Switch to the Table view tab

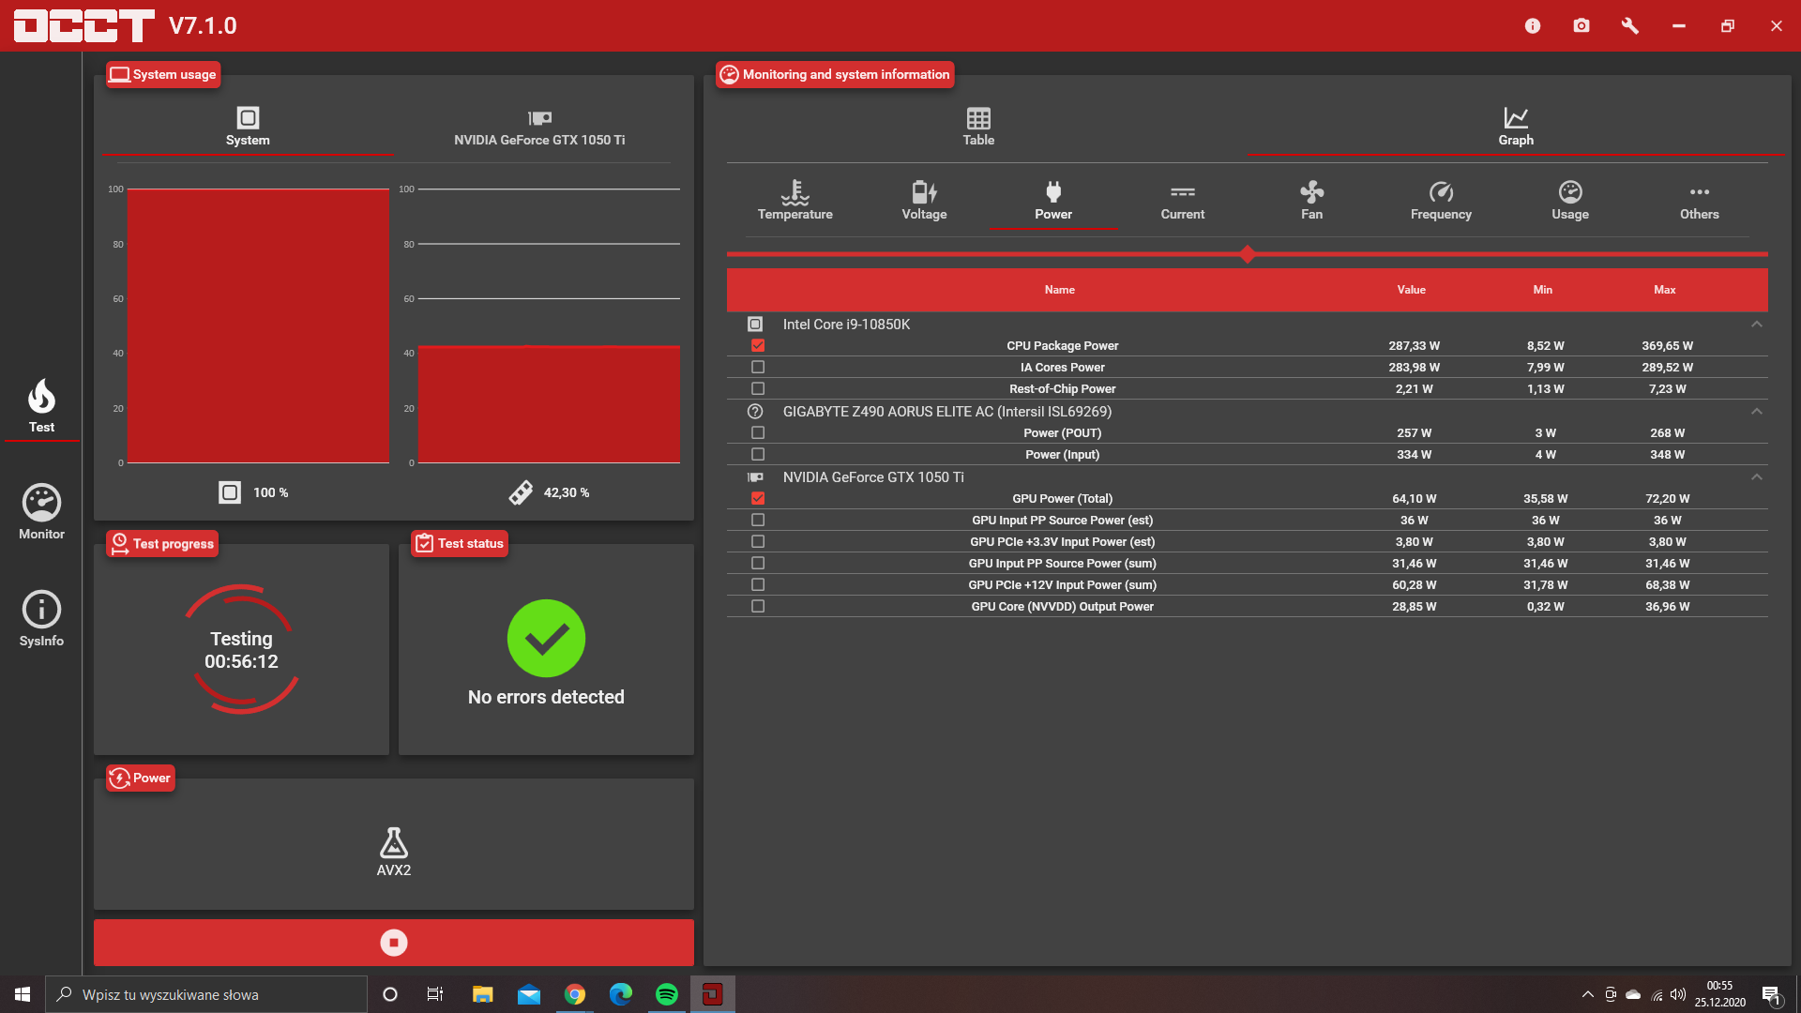[978, 127]
